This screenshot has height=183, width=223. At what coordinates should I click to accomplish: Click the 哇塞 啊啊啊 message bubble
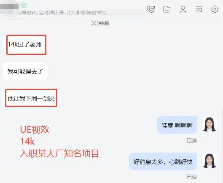pyautogui.click(x=177, y=126)
